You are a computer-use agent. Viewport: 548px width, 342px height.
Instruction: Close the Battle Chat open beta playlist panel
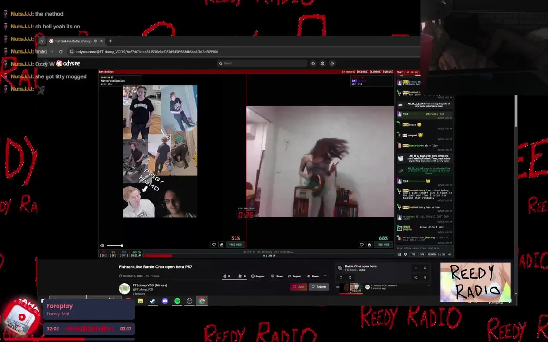pos(425,268)
